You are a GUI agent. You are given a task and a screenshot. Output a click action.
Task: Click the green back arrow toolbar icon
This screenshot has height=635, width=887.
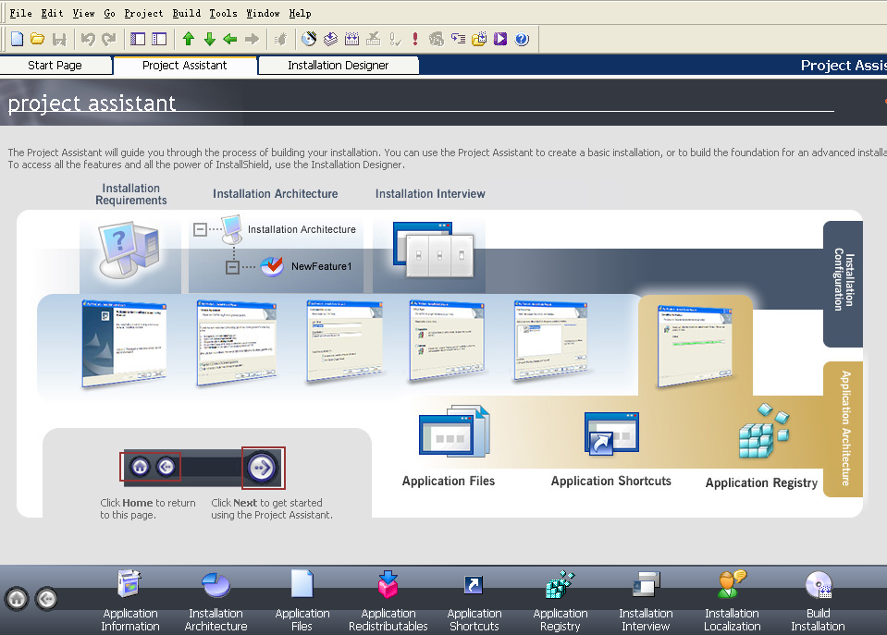(230, 39)
